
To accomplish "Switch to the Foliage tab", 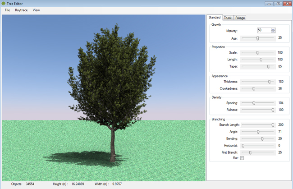I will pyautogui.click(x=240, y=18).
